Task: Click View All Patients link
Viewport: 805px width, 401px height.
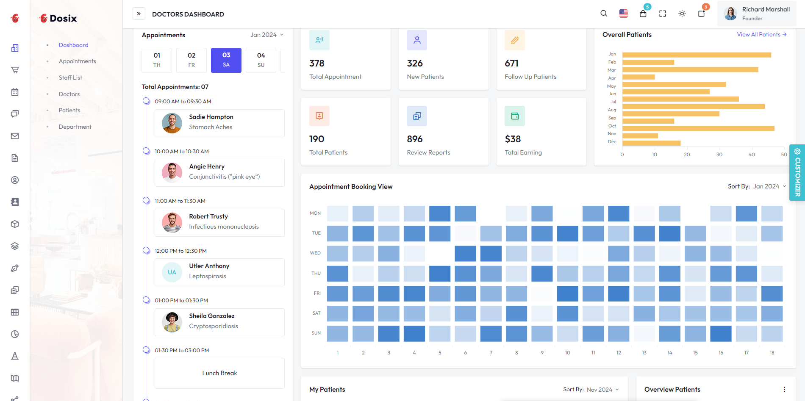Action: [x=762, y=35]
